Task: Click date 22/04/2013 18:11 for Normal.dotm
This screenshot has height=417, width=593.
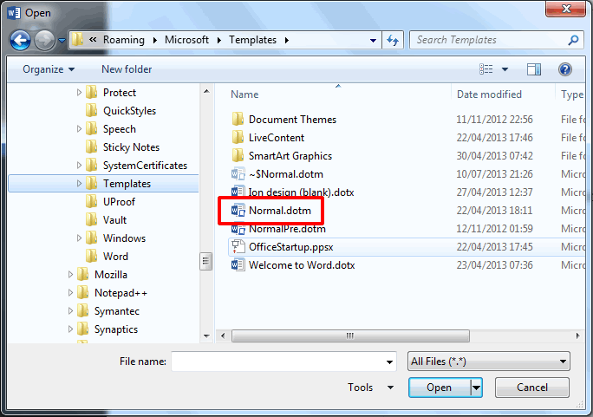Action: (494, 211)
